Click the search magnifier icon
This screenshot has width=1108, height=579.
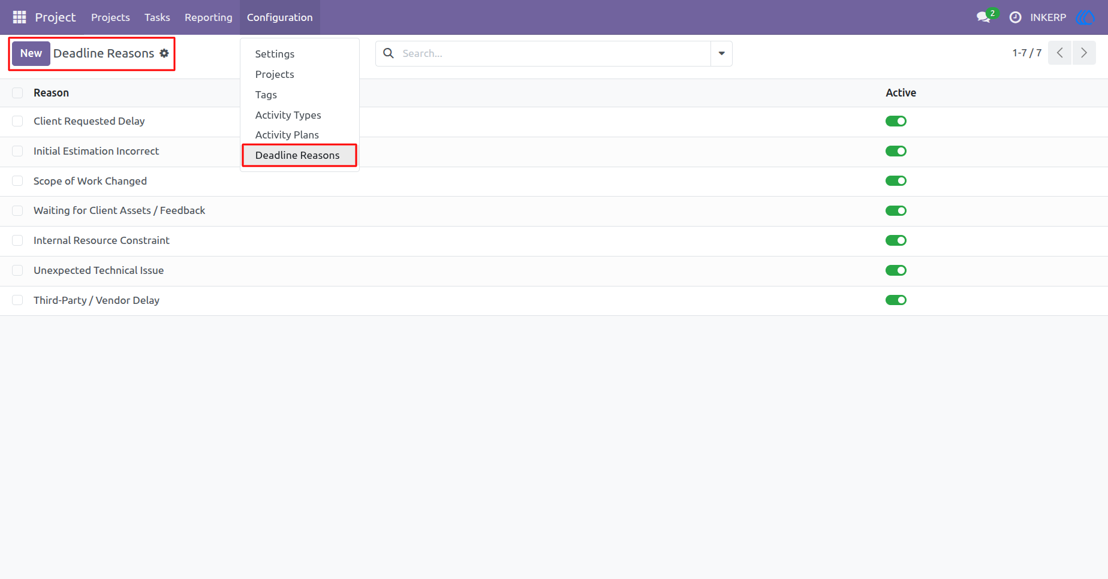coord(389,53)
